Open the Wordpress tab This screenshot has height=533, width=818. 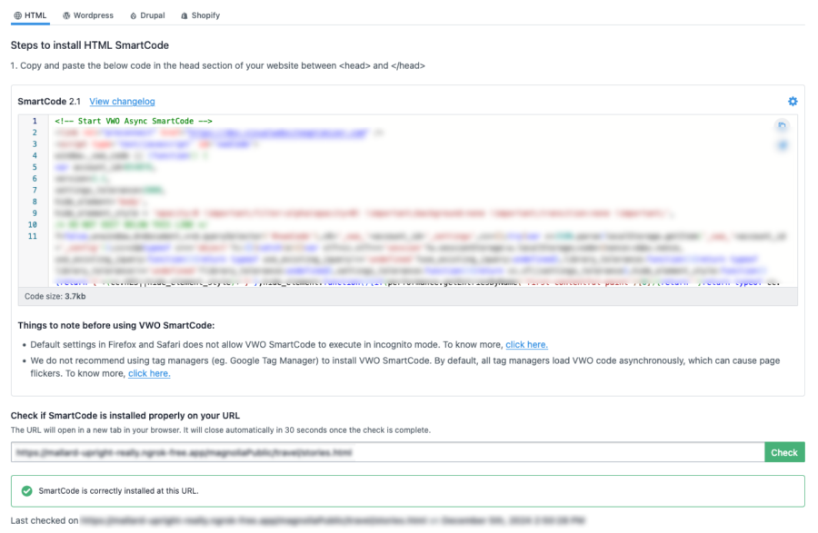94,15
